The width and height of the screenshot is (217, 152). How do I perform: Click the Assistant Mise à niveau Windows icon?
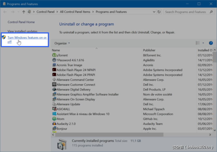pos(54,114)
